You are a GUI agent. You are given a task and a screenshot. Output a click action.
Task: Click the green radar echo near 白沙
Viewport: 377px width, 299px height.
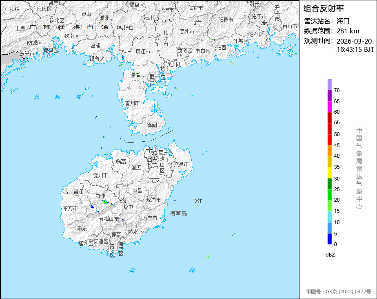click(106, 202)
